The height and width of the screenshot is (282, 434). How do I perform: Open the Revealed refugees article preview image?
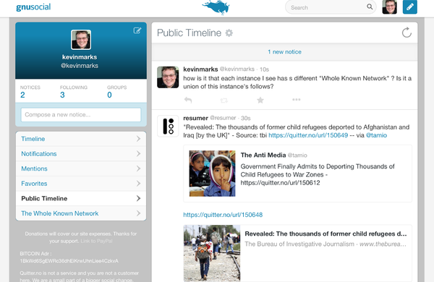212,253
